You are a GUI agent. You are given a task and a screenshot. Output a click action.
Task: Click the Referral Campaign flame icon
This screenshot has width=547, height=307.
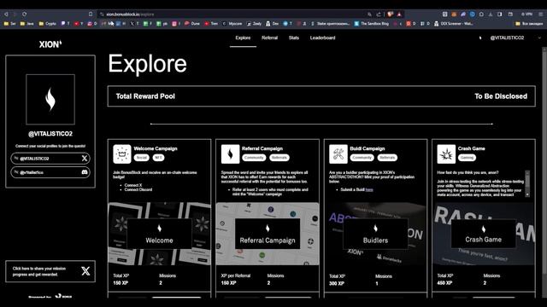230,153
